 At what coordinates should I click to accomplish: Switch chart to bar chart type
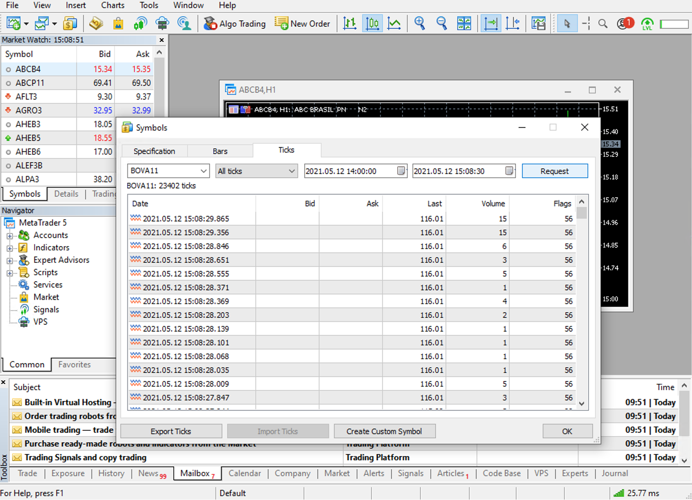(x=350, y=24)
